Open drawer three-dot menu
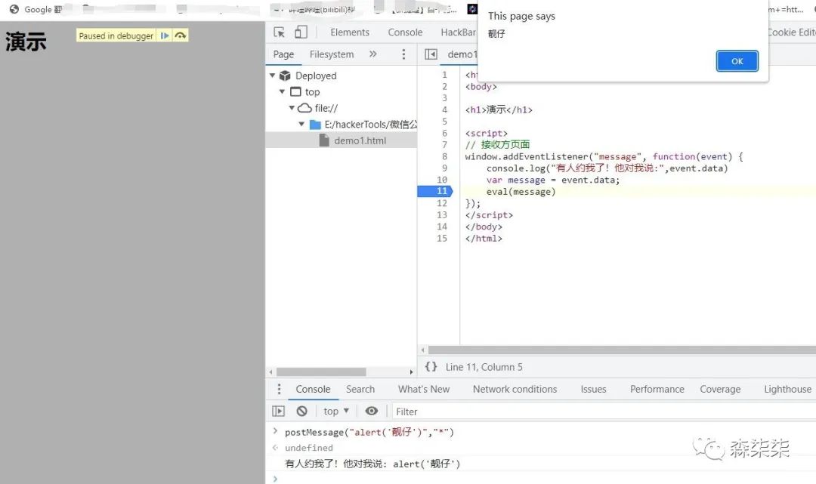This screenshot has height=484, width=816. coord(279,389)
